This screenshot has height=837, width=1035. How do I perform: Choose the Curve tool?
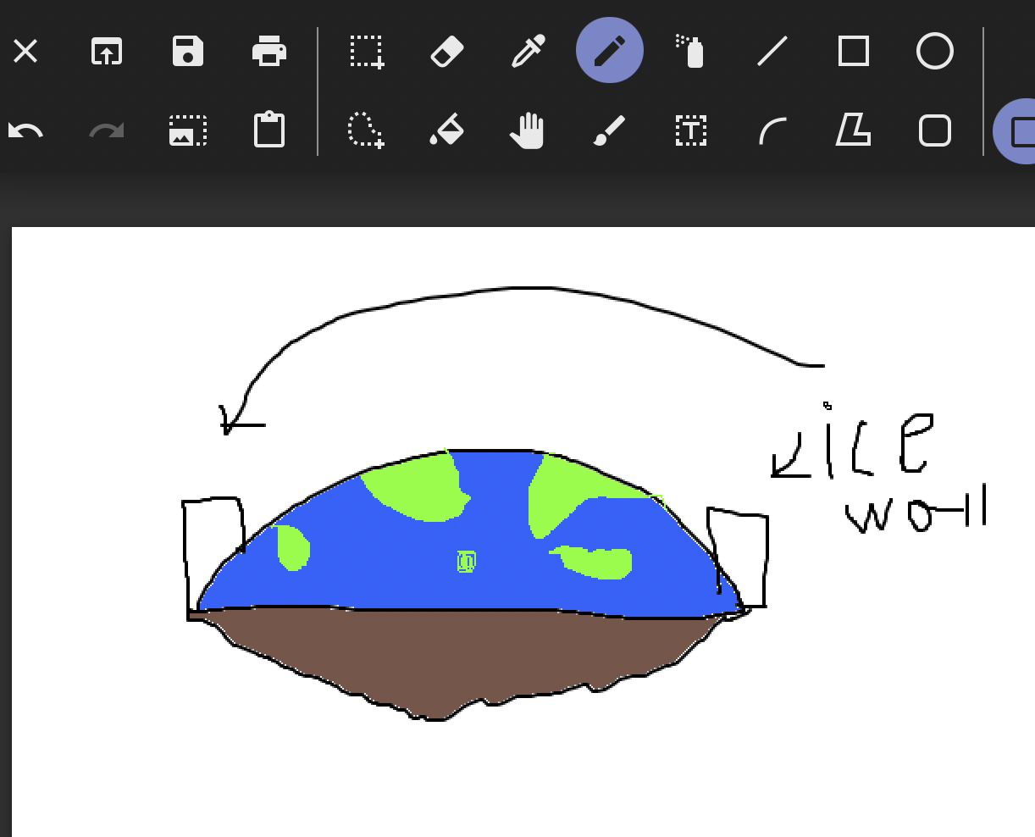[772, 131]
